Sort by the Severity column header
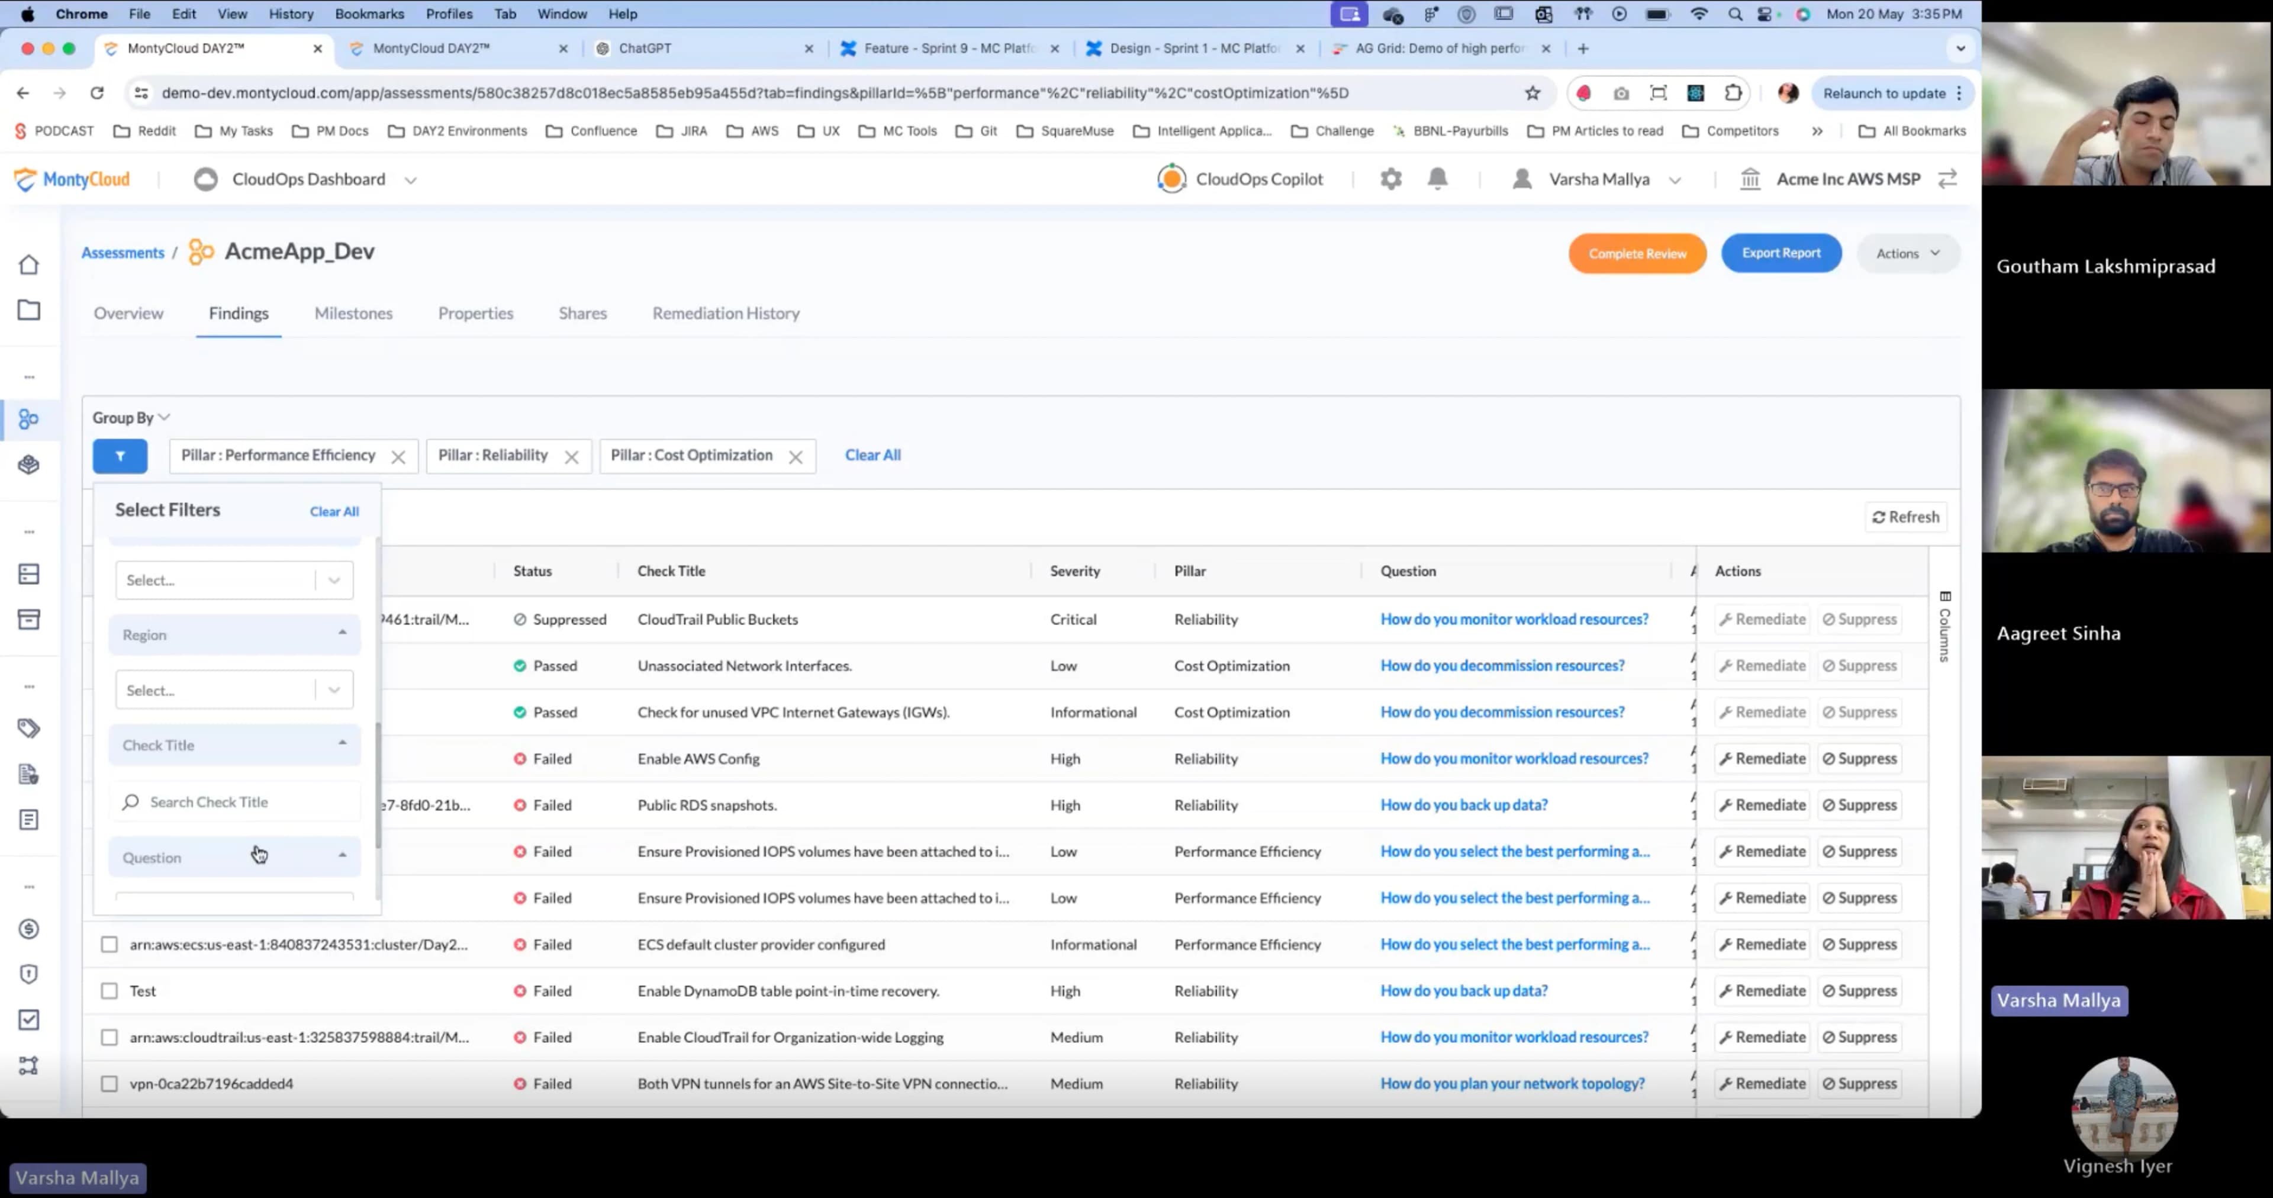 tap(1075, 572)
